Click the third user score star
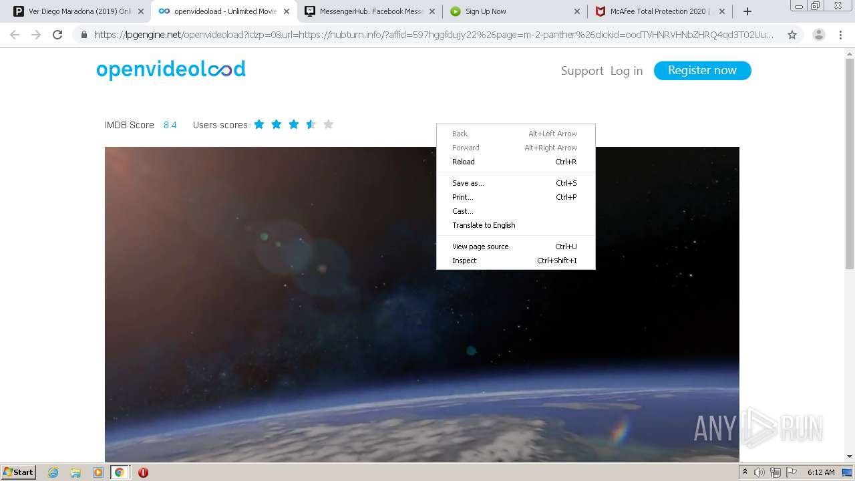 click(294, 124)
